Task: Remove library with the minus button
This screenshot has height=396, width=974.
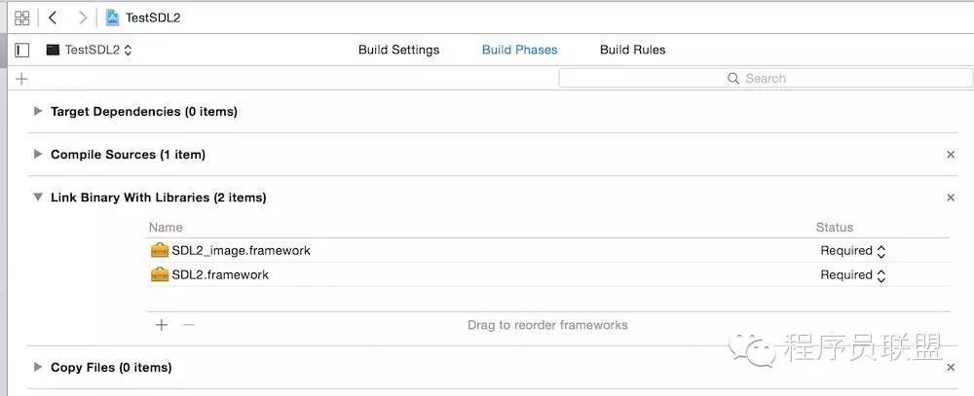Action: 189,325
